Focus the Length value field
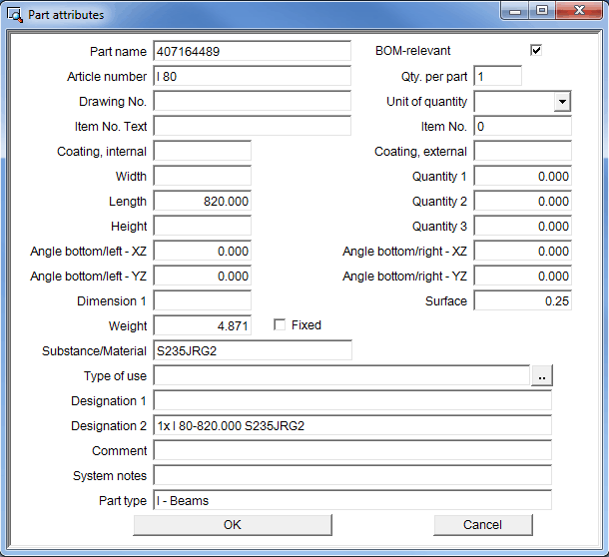Screen dimensions: 609x557 202,201
